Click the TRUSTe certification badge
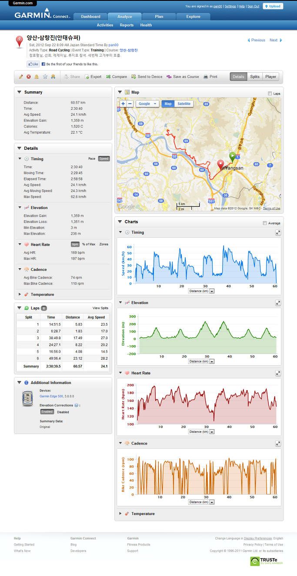The height and width of the screenshot is (576, 297). [x=267, y=561]
